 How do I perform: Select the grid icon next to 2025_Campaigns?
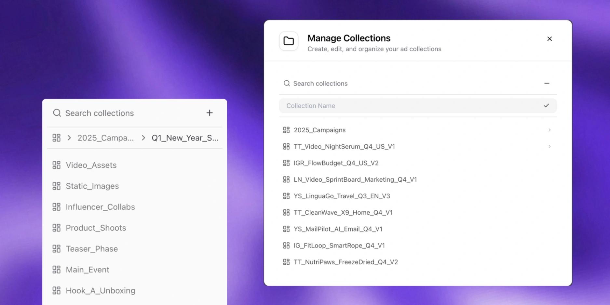click(286, 130)
